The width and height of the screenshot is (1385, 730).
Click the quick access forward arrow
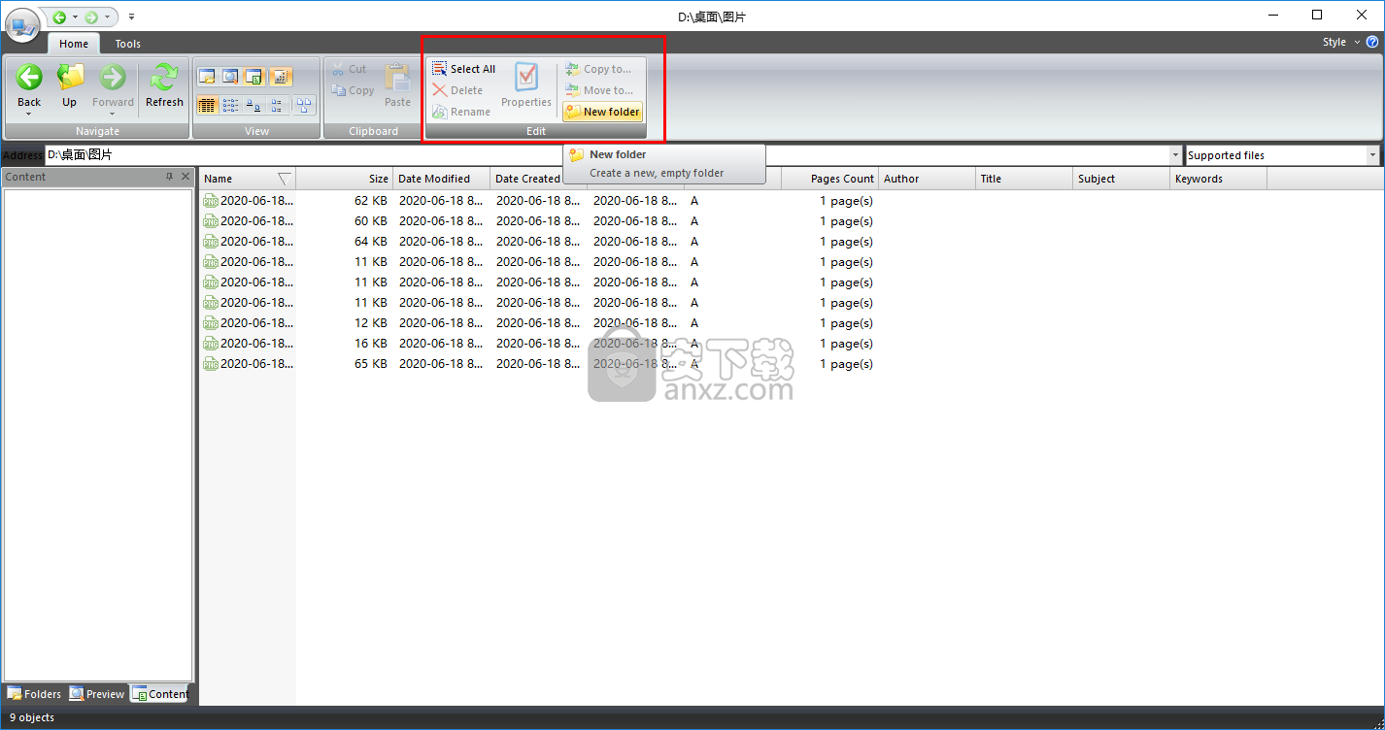[91, 17]
